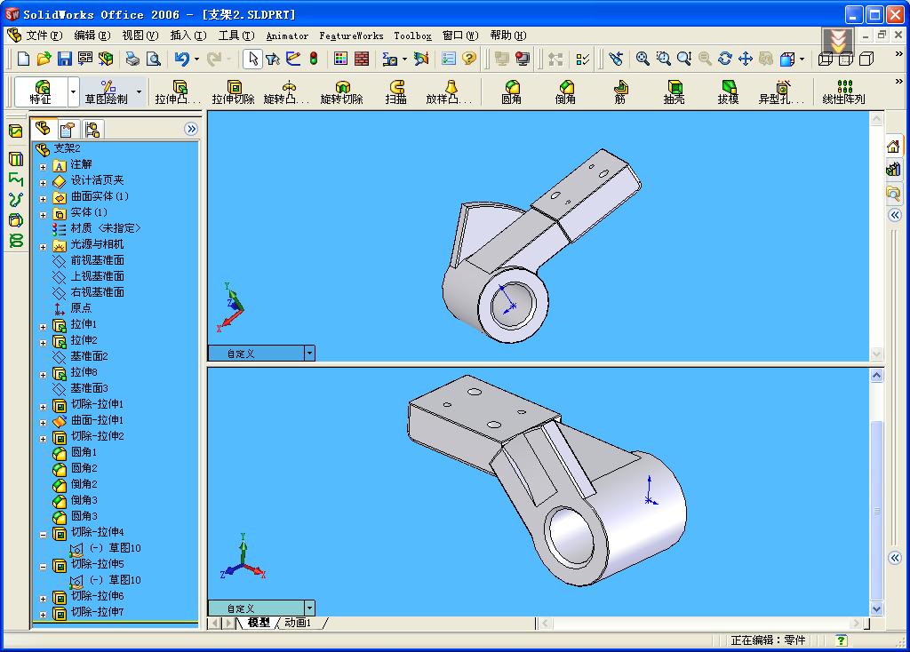Expand the 切除-拉伸7 feature node
The image size is (910, 652).
click(43, 615)
